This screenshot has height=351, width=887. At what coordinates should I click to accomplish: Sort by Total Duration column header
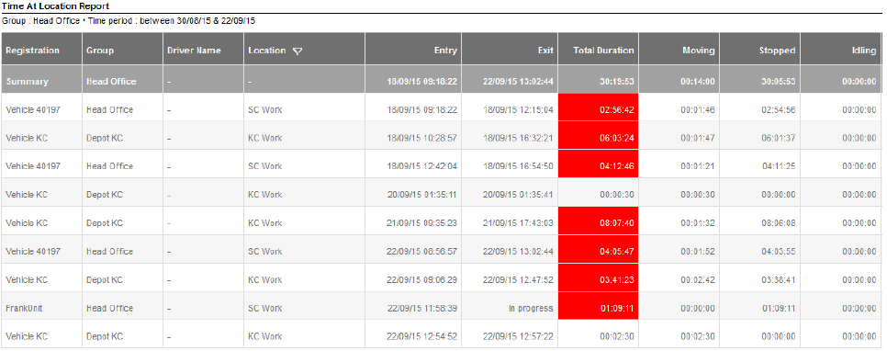click(x=603, y=51)
